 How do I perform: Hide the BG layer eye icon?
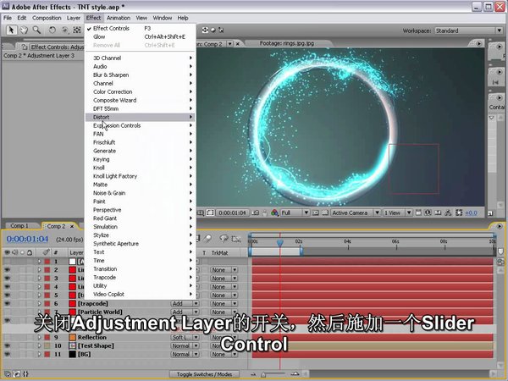[x=7, y=354]
